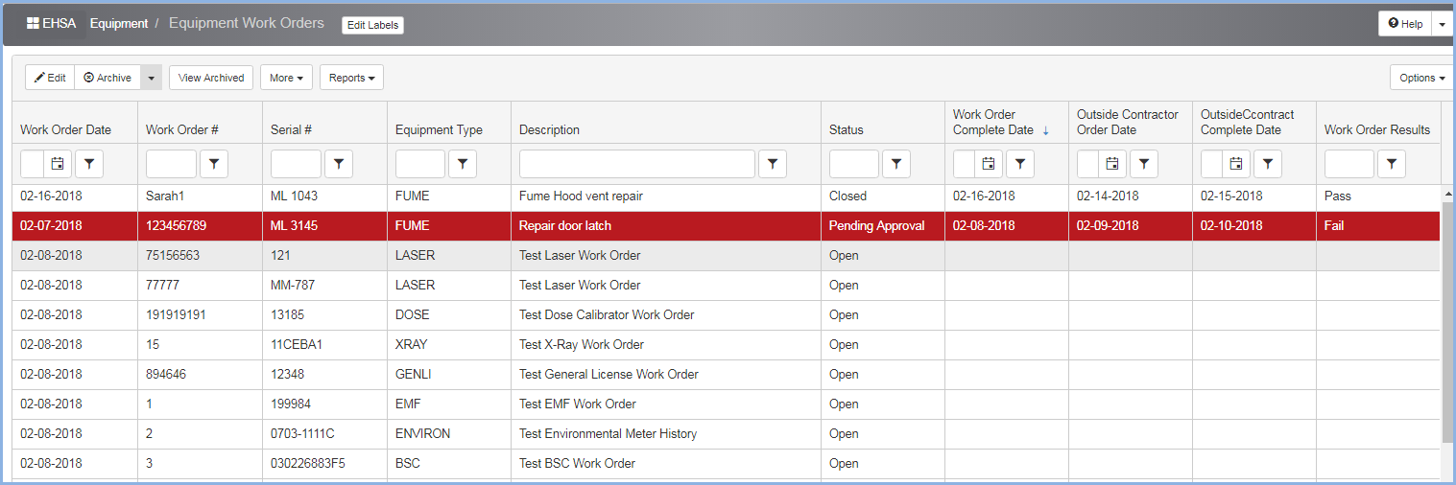Click serial number 0703-1111C
The height and width of the screenshot is (485, 1456).
click(x=302, y=434)
